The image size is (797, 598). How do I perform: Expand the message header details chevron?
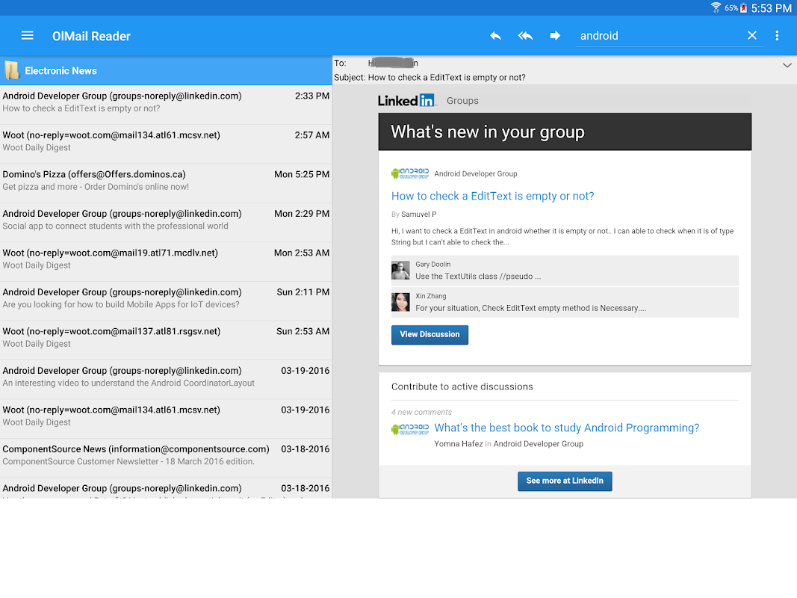[x=787, y=65]
